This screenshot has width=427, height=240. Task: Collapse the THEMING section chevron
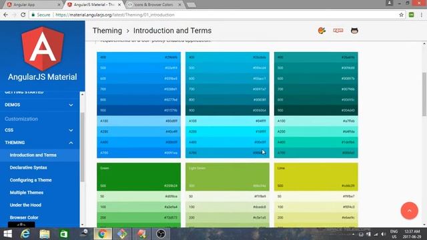click(x=71, y=143)
